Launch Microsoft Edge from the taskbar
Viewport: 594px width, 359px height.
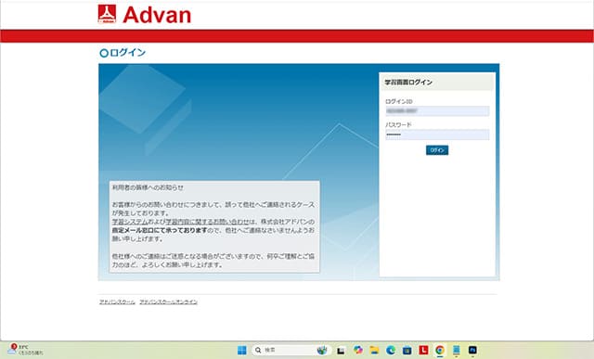(x=391, y=351)
